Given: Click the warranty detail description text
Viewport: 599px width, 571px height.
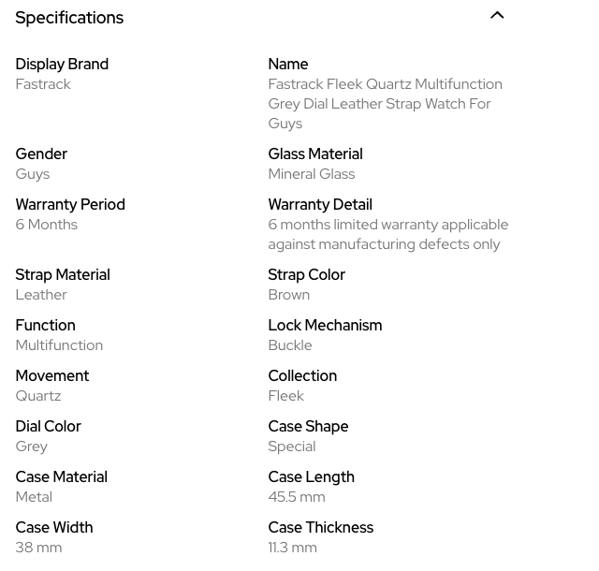Looking at the screenshot, I should pyautogui.click(x=387, y=234).
